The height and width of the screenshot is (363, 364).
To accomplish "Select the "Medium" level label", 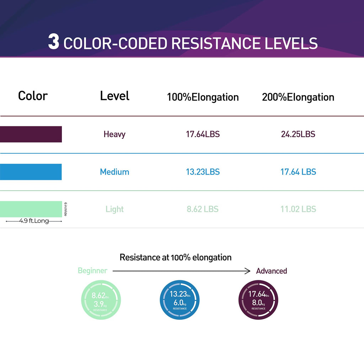I will 114,172.
